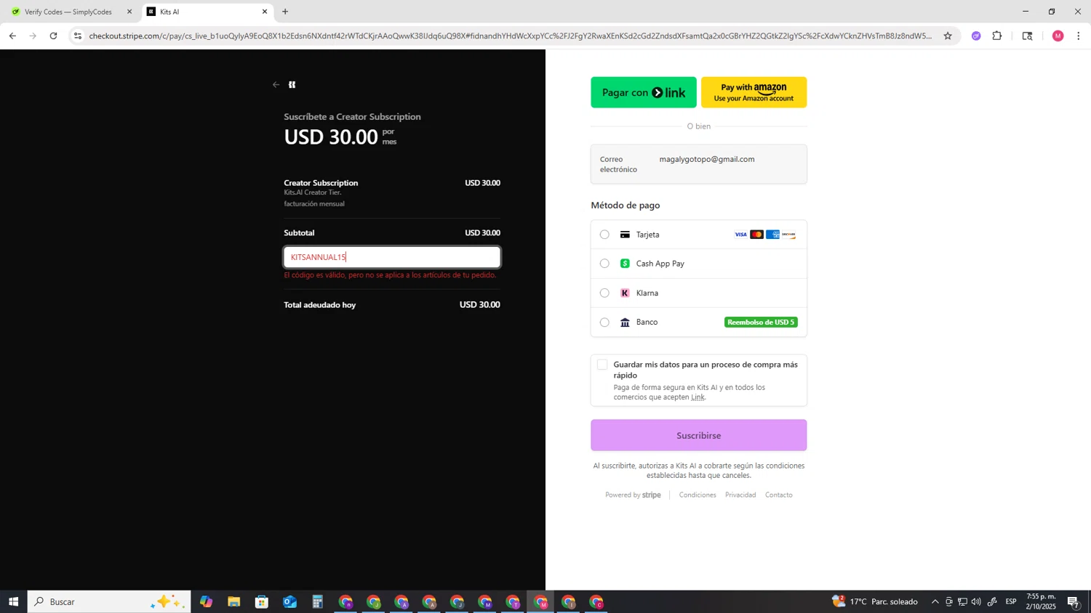Click the Discover card logo
Viewport: 1091px width, 613px height.
tap(788, 235)
